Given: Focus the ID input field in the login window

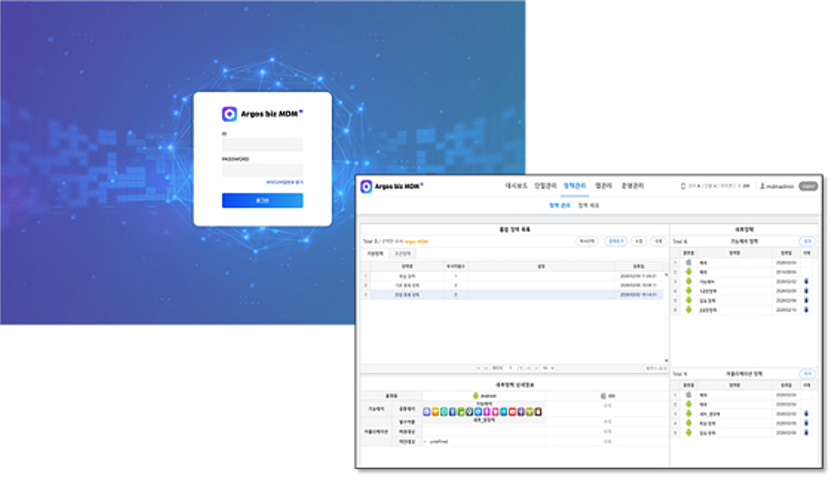Looking at the screenshot, I should 262,145.
